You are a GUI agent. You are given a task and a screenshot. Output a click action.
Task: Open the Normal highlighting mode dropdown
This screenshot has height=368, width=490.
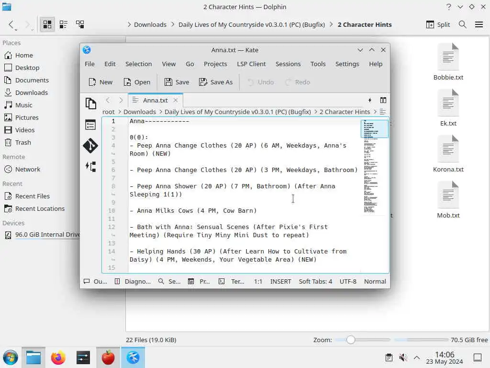pos(375,281)
